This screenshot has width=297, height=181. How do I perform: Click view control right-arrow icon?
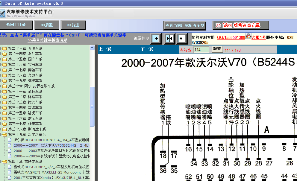point(156,39)
